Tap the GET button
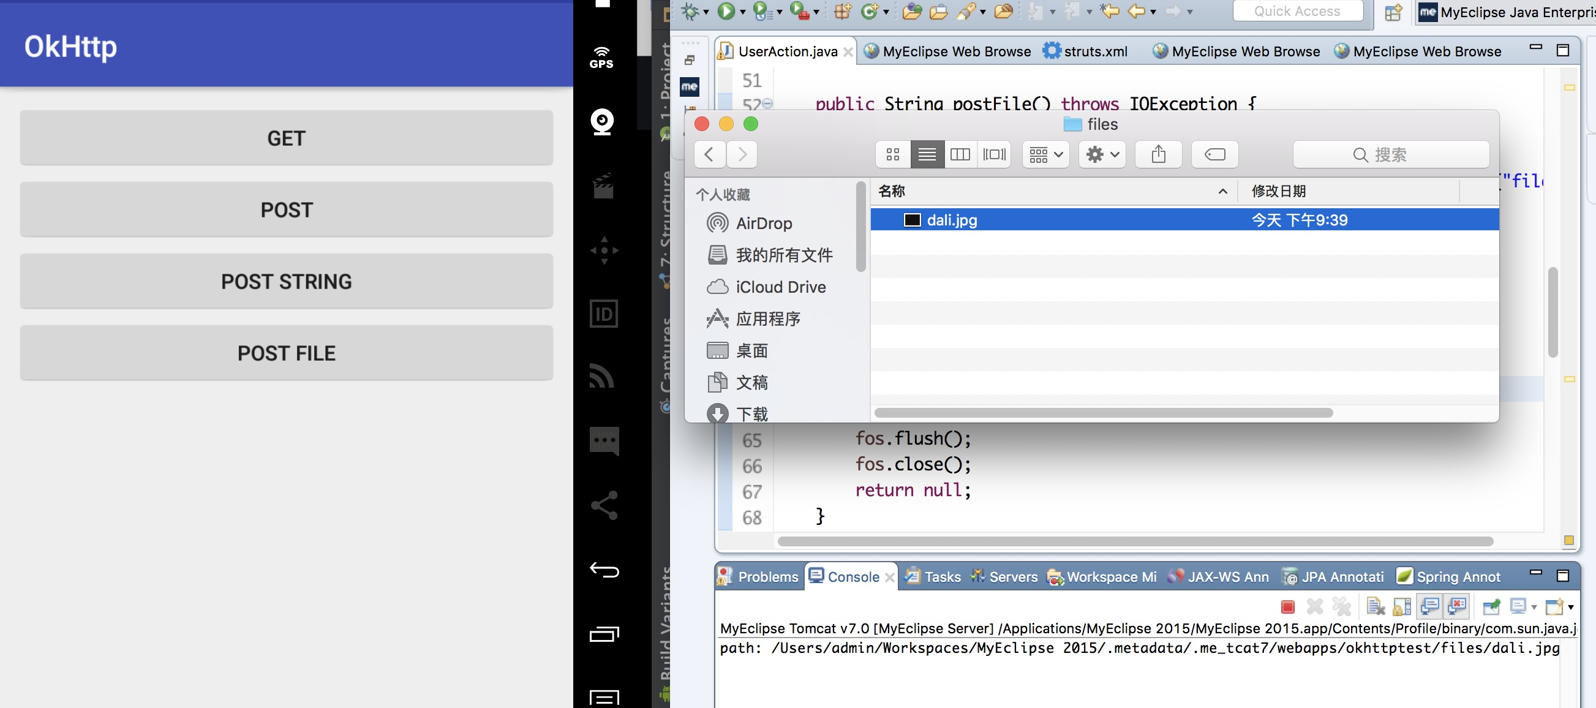This screenshot has width=1596, height=708. coord(286,138)
